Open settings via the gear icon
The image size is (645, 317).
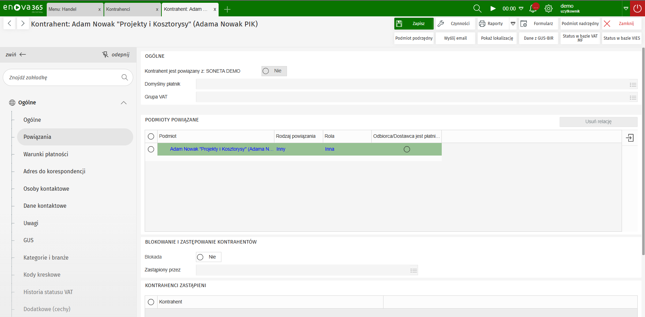pyautogui.click(x=548, y=9)
